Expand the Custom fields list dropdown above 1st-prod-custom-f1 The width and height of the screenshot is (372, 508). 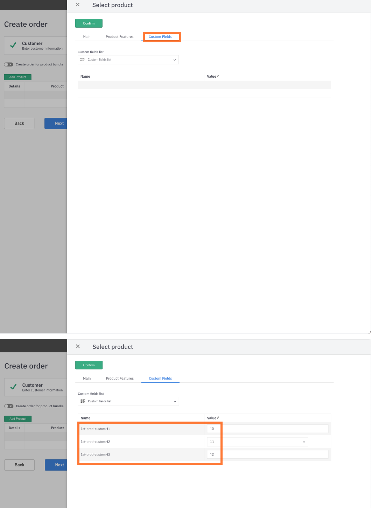175,401
